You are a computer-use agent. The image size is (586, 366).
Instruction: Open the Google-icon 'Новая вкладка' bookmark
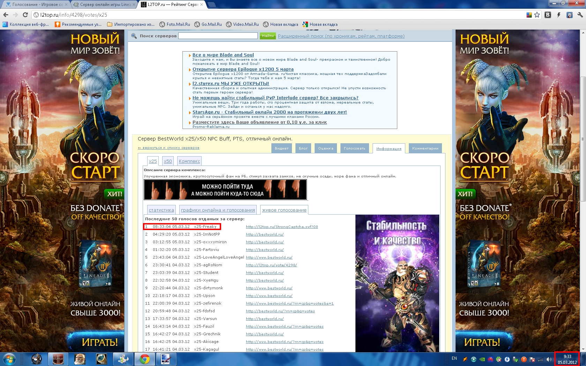coord(320,24)
